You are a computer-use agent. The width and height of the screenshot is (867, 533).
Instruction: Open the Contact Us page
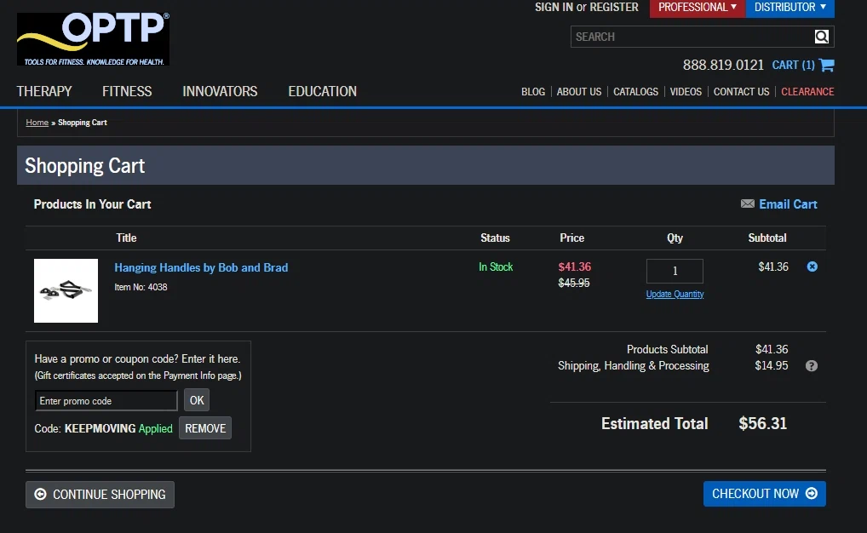tap(741, 92)
